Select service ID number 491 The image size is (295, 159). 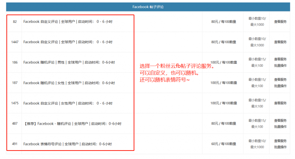pyautogui.click(x=15, y=144)
